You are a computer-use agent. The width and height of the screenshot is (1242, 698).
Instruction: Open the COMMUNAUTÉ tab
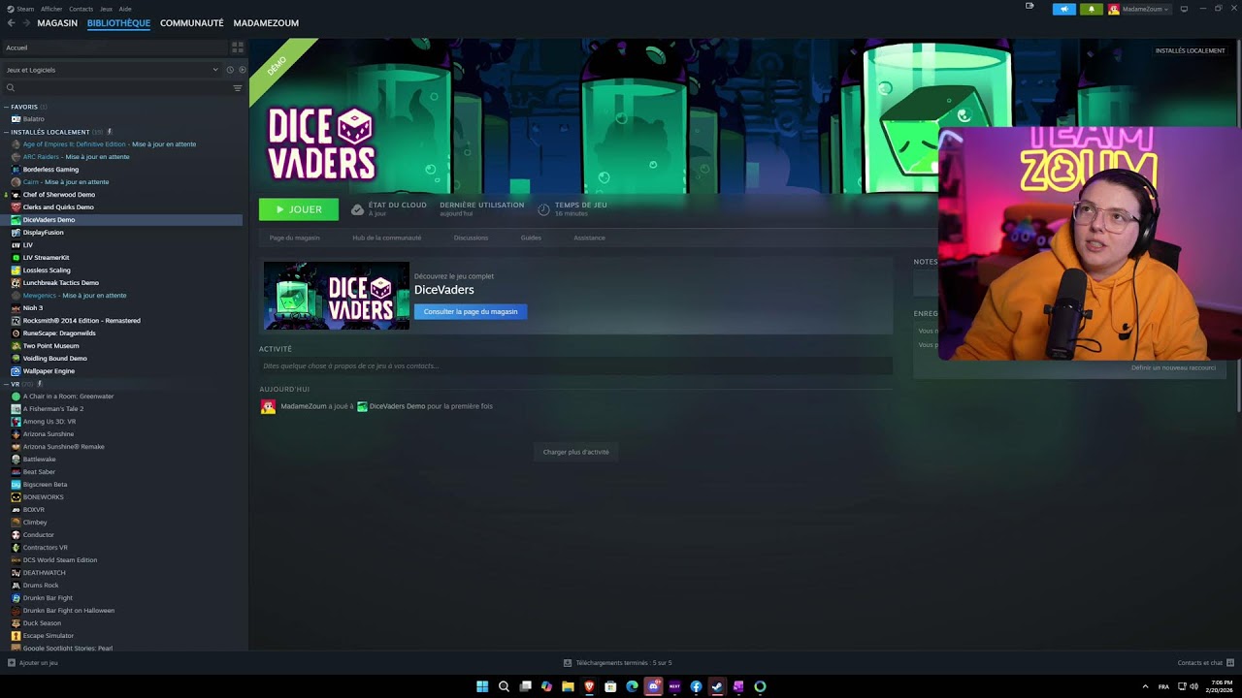[191, 22]
